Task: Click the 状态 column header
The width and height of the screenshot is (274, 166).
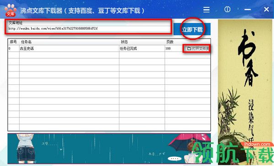Action: (142, 42)
